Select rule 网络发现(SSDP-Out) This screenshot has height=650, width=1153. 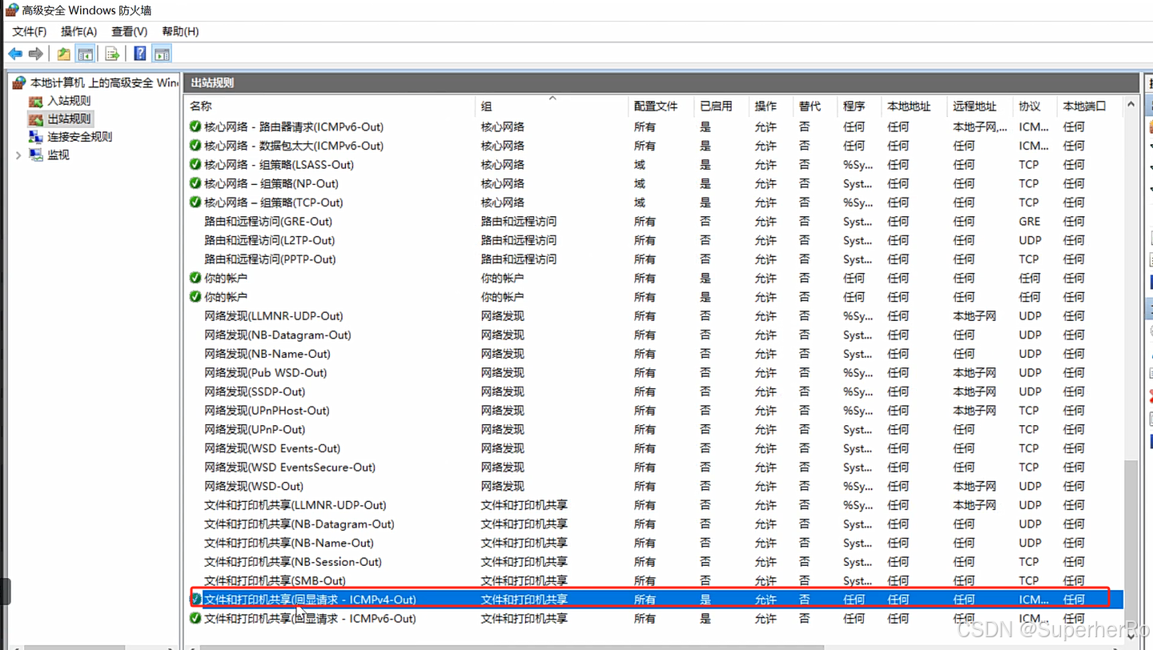point(255,391)
